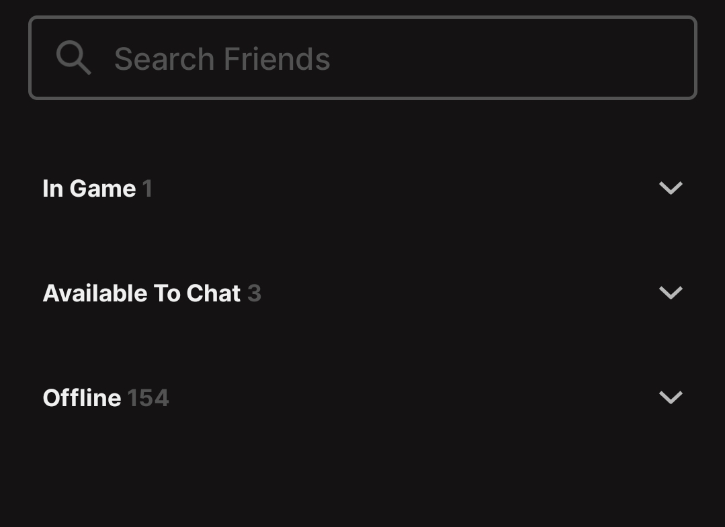Expand the In Game chevron arrow

671,188
